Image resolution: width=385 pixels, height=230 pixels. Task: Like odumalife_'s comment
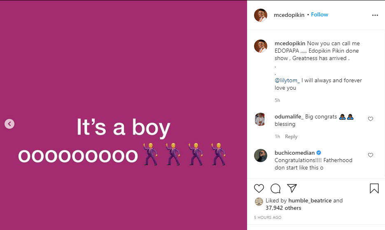click(x=371, y=119)
